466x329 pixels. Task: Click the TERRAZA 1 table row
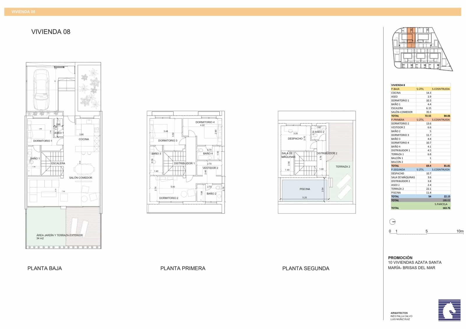coord(421,154)
